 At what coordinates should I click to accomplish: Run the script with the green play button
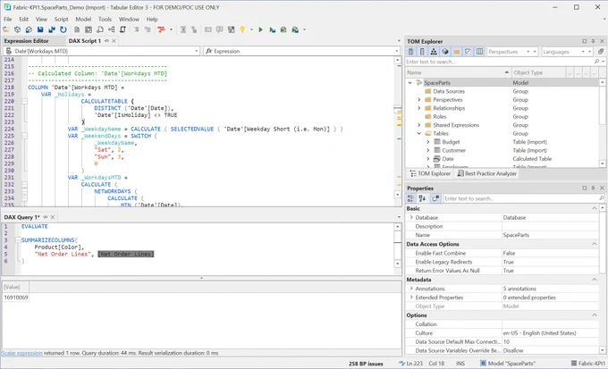pyautogui.click(x=260, y=29)
